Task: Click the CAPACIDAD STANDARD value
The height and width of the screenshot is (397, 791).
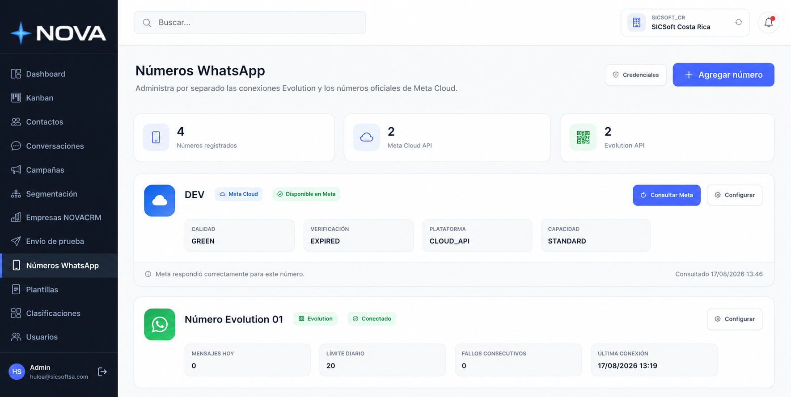Action: click(x=567, y=241)
